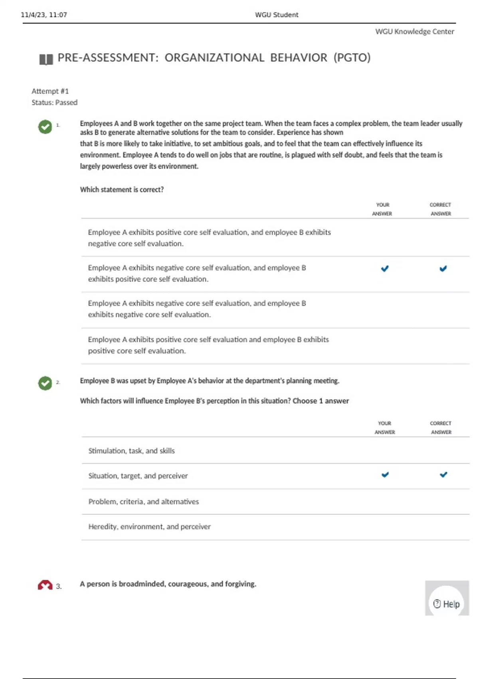Choose the answer where both employees exhibit positive evaluation
479x679 pixels.
(208, 345)
